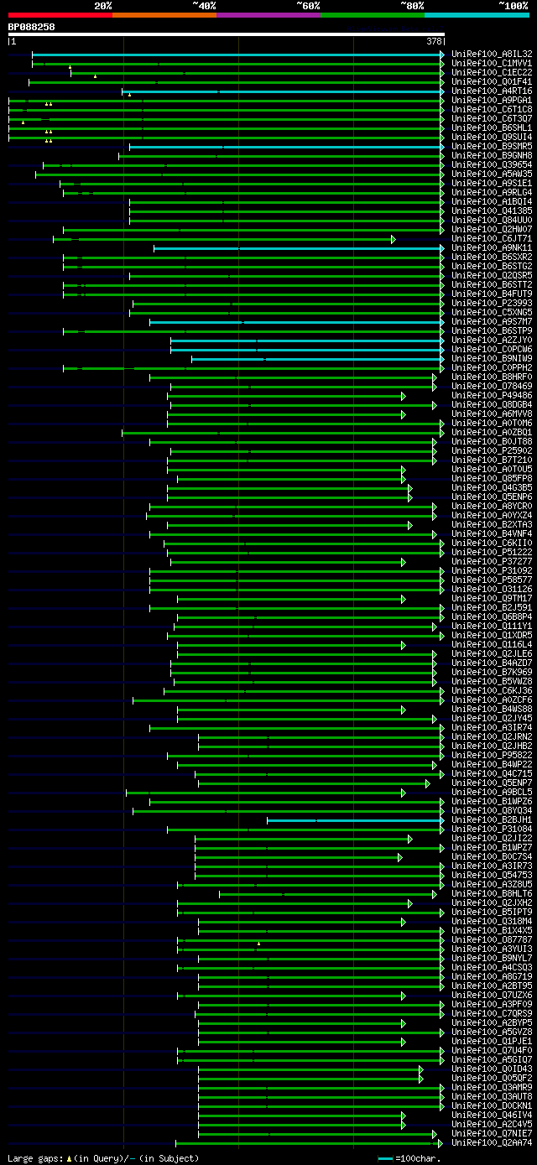The height and width of the screenshot is (1165, 537).
Task: Select the UniRef100_P49486 label
Action: click(492, 395)
